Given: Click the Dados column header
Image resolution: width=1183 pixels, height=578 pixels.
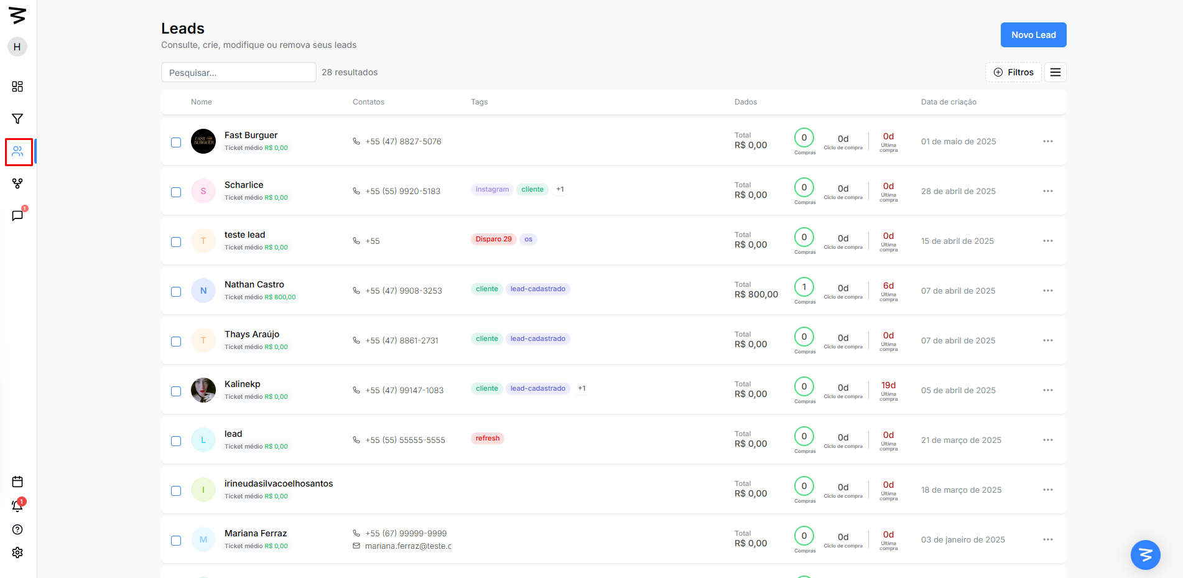Looking at the screenshot, I should coord(746,102).
